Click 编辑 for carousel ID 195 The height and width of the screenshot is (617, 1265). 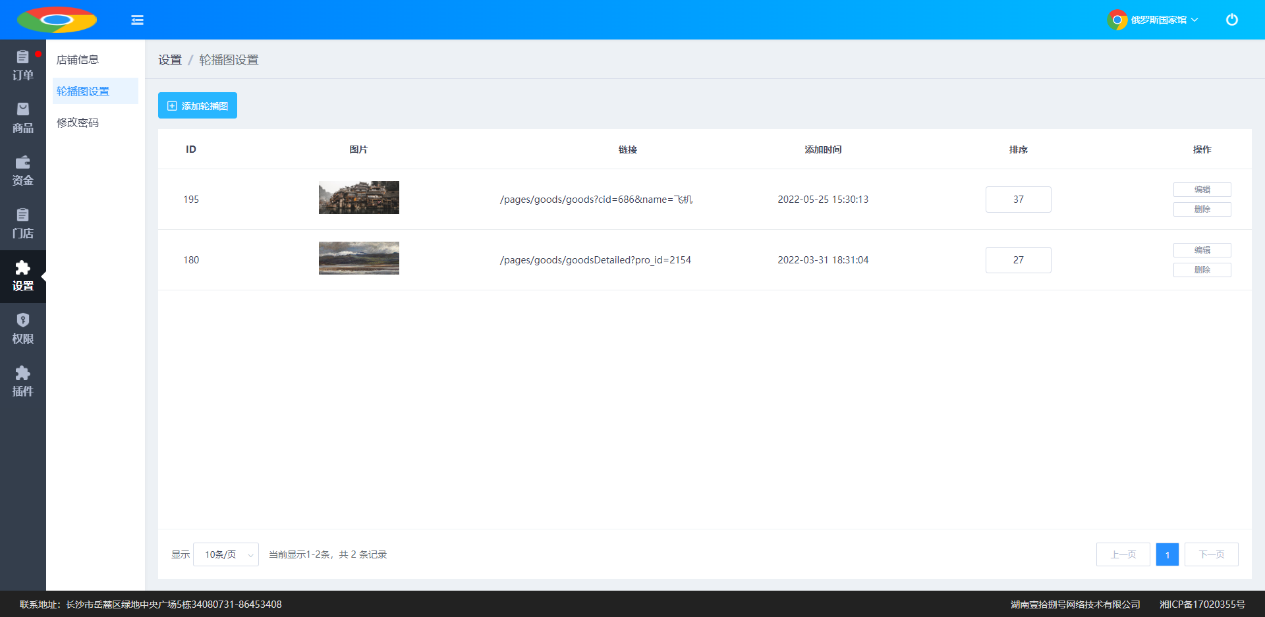click(x=1202, y=190)
